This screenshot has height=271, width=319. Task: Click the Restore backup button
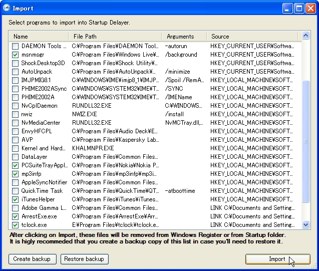pyautogui.click(x=85, y=259)
